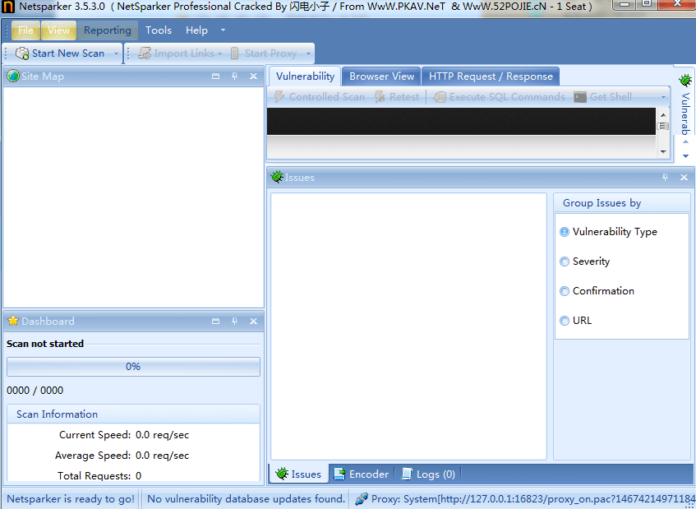The height and width of the screenshot is (509, 696).
Task: Open the Encoder tab
Action: [x=361, y=474]
